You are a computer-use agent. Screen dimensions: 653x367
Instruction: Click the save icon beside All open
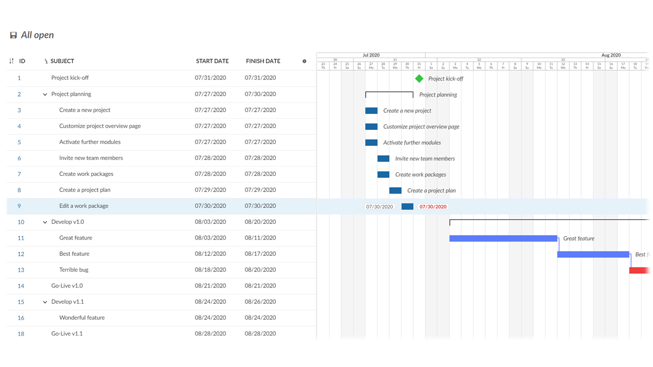[x=13, y=35]
